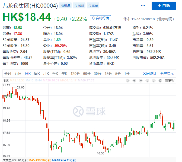Select the 月K chart tab
The width and height of the screenshot is (182, 162).
pyautogui.click(x=46, y=74)
